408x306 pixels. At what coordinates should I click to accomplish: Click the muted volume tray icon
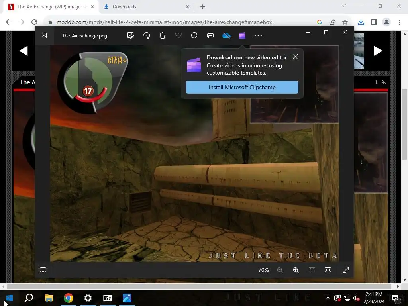tap(357, 298)
